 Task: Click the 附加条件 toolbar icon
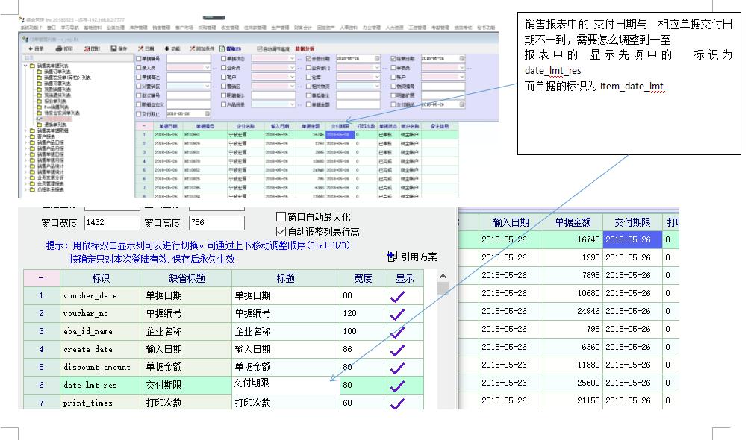193,48
